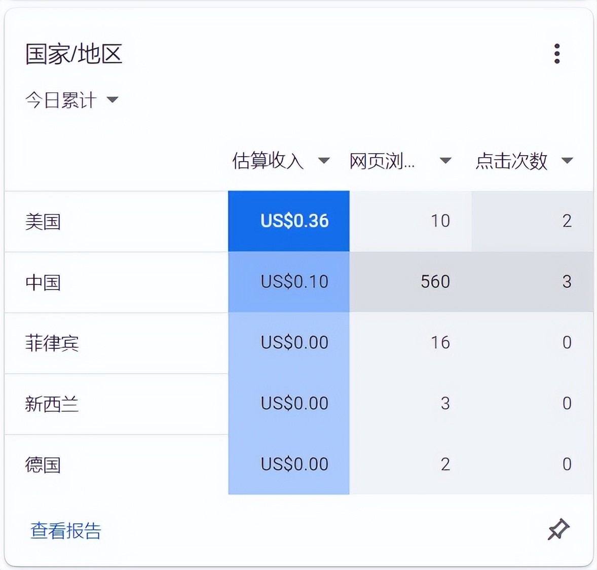Click the 国家/地区 card title

coord(74,54)
